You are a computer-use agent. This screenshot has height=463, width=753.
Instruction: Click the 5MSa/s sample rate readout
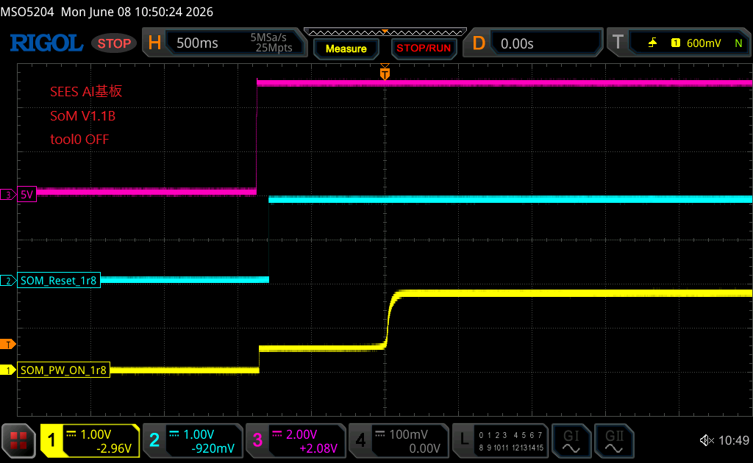tap(268, 37)
